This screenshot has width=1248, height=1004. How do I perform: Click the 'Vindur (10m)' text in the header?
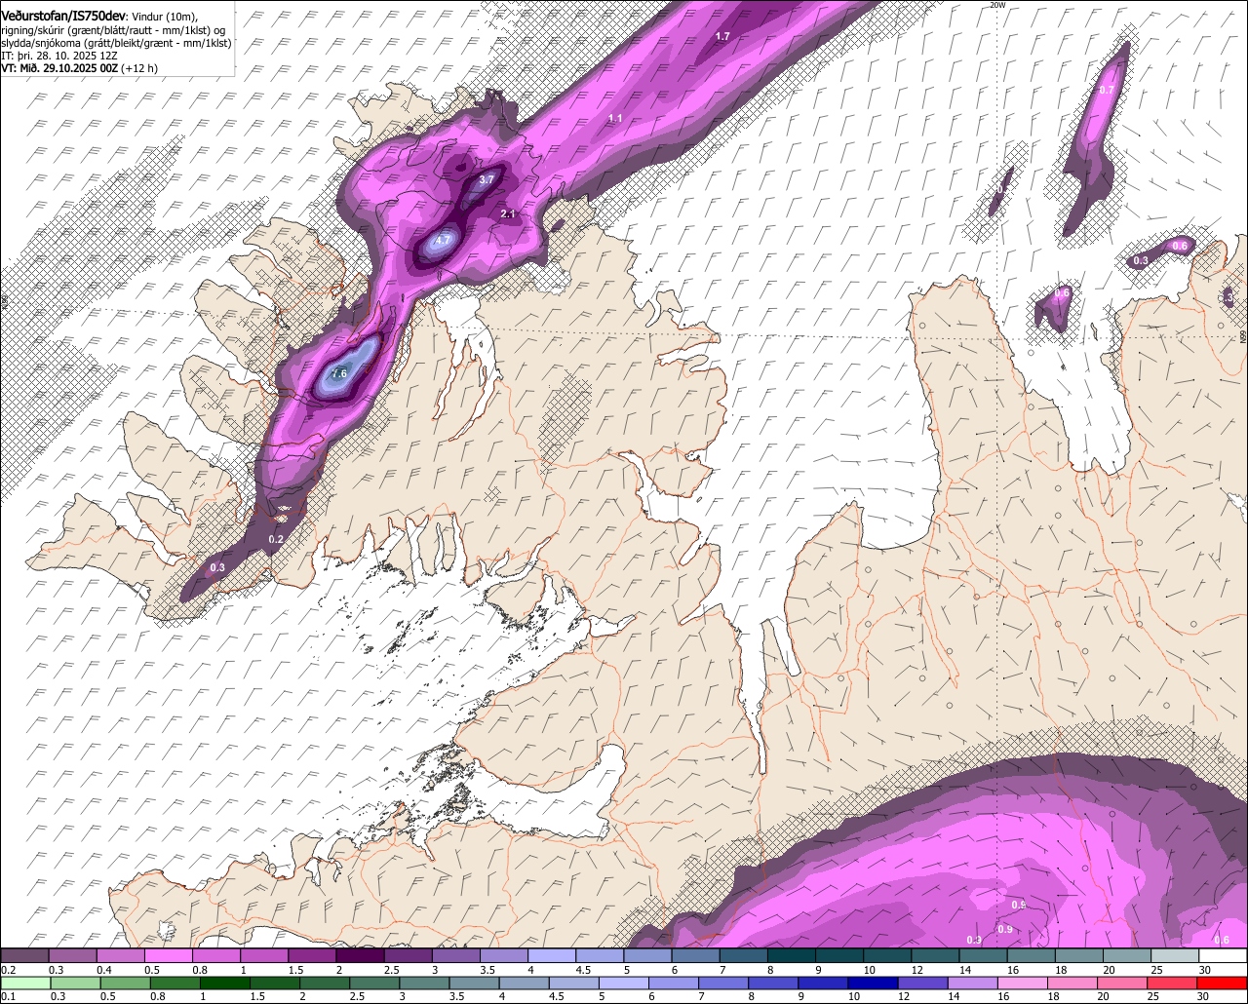pos(164,17)
